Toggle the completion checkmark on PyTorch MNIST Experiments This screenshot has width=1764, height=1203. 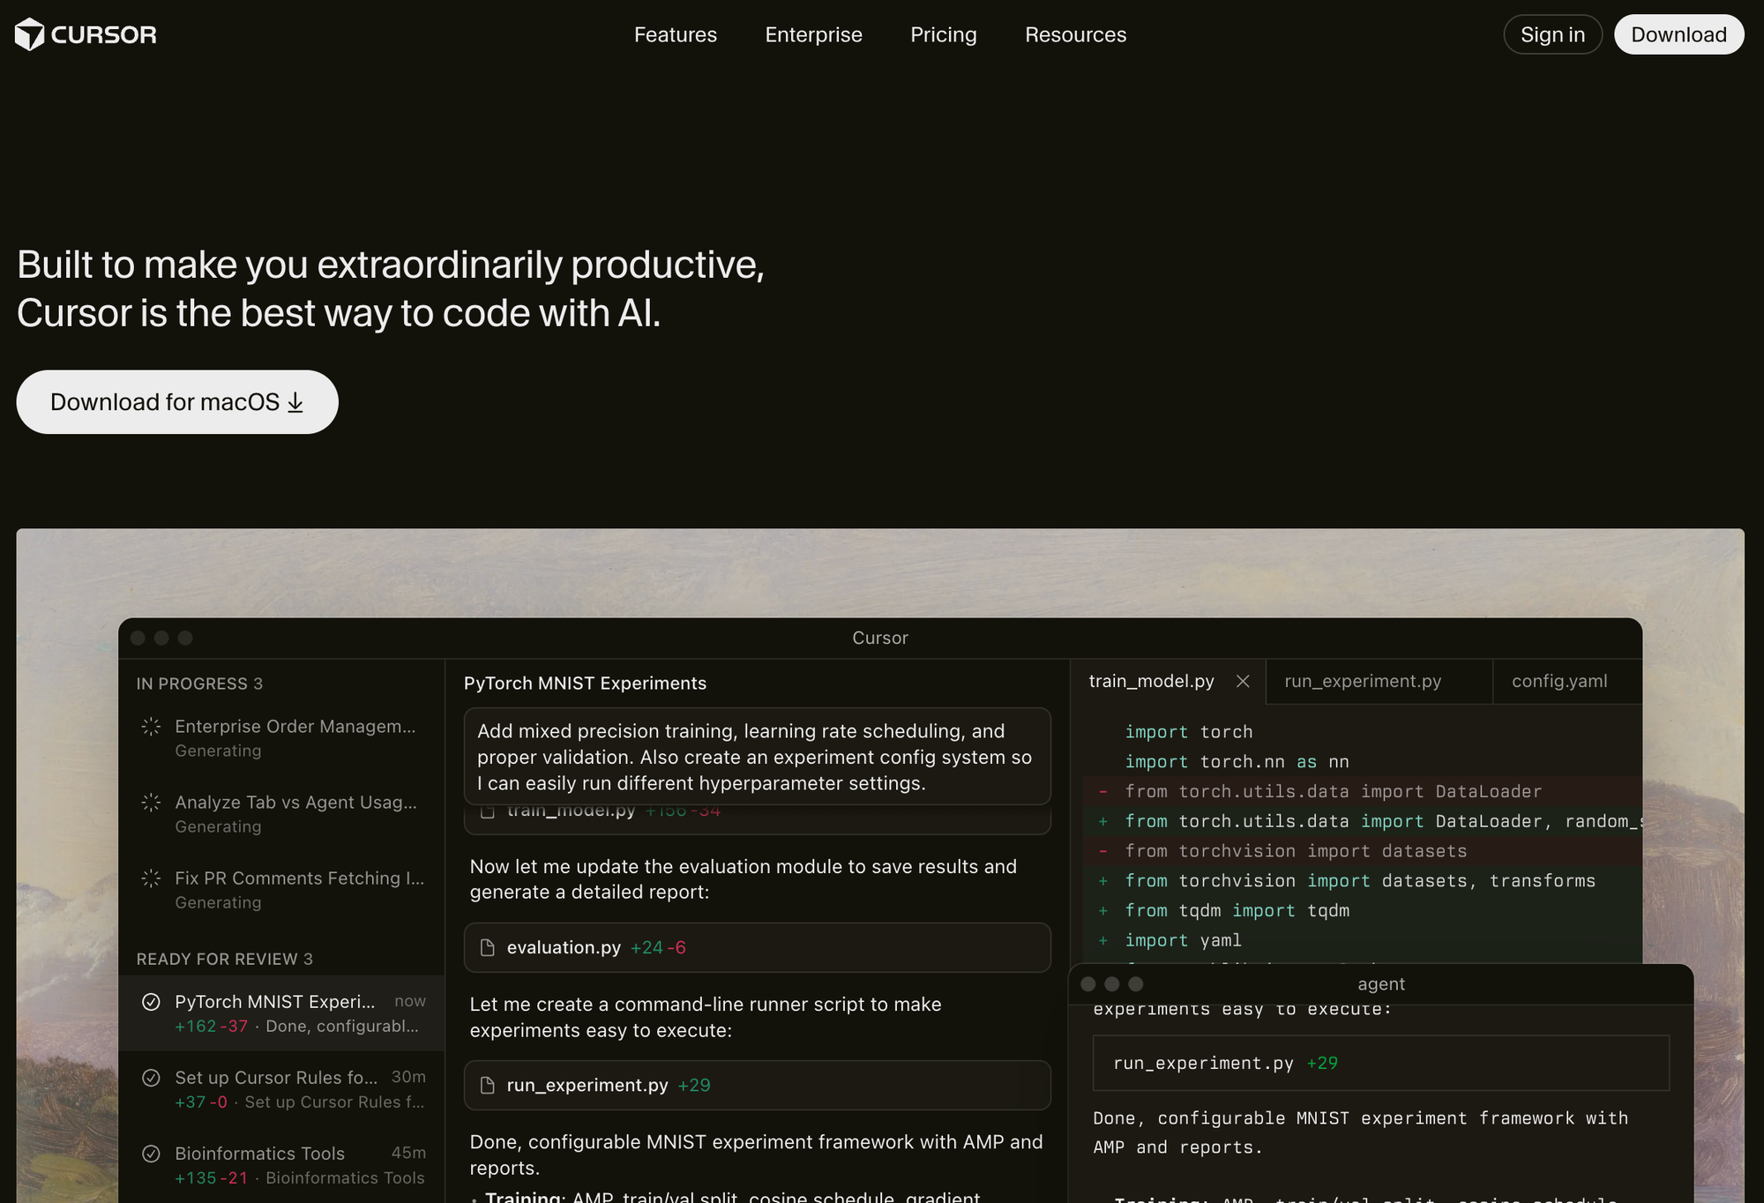click(x=150, y=1001)
